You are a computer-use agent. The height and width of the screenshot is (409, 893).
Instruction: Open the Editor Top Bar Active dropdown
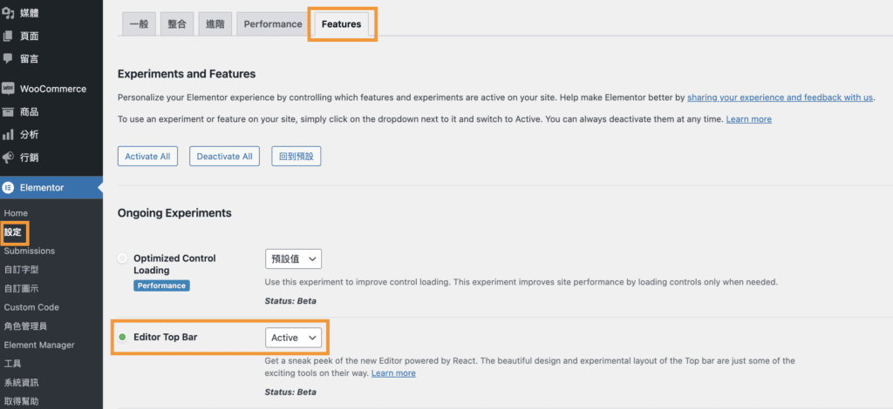coord(293,337)
